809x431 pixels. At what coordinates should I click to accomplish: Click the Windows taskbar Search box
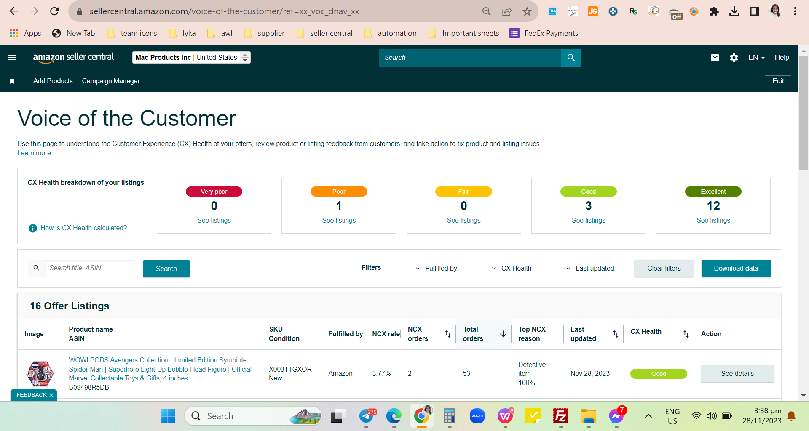coord(253,416)
